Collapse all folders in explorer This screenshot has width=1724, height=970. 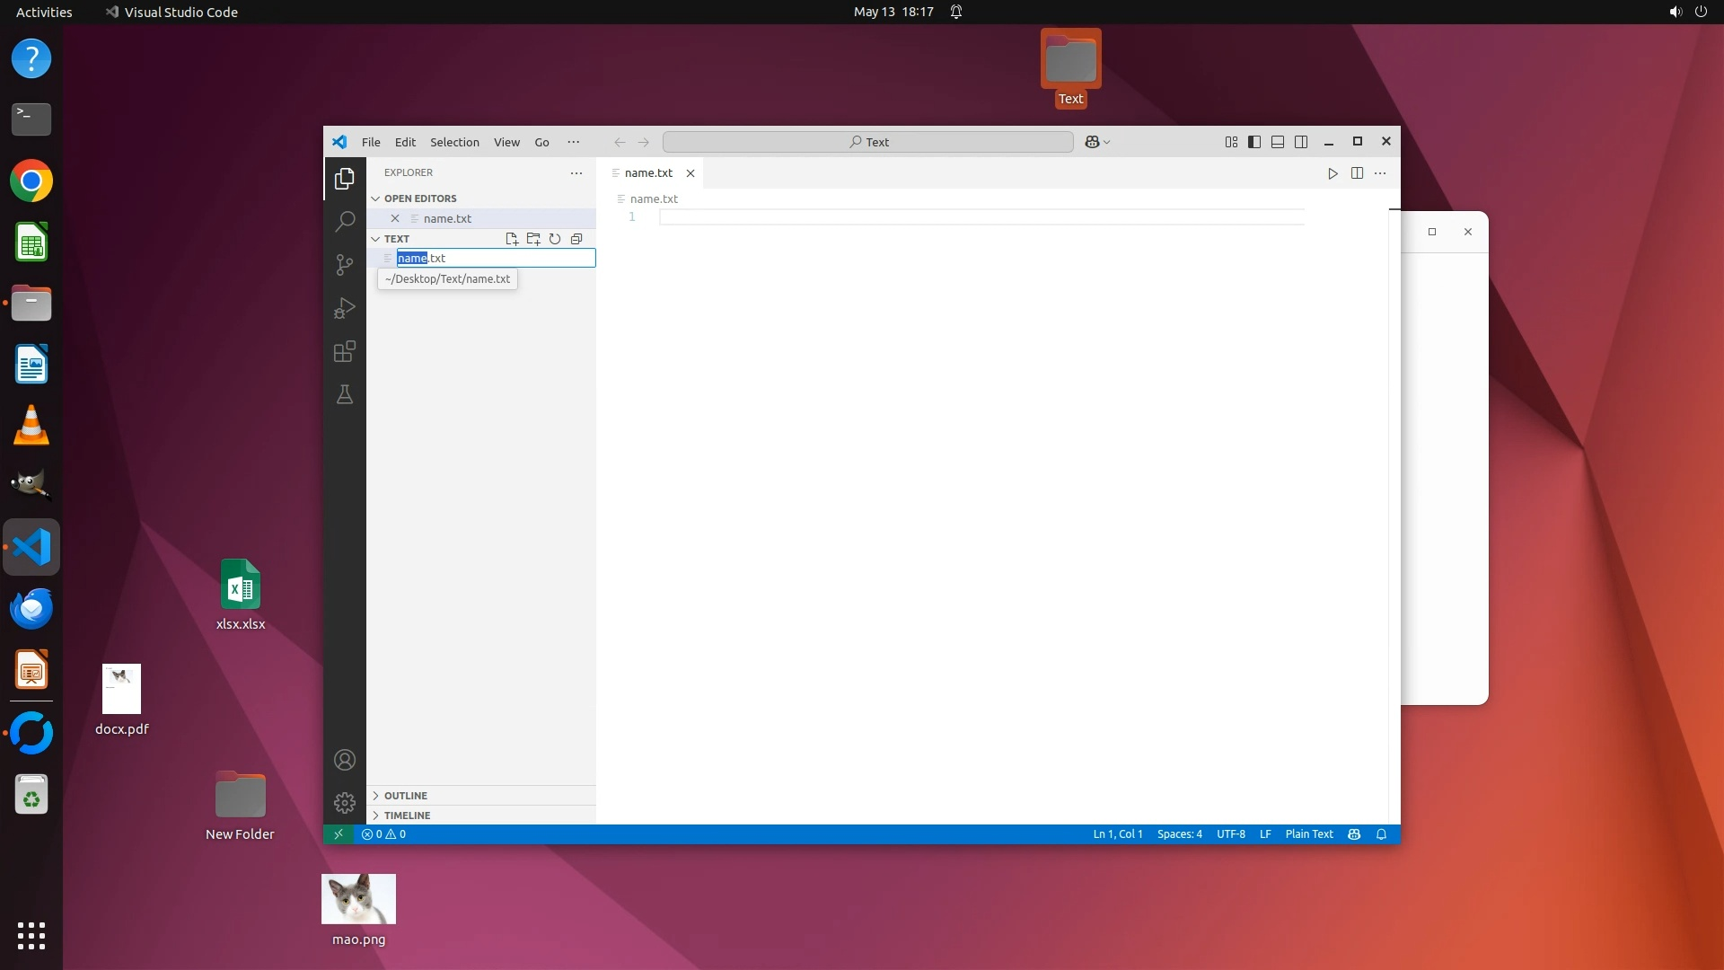pos(576,239)
